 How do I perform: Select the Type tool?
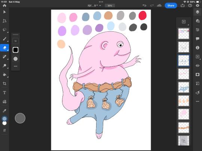4,92
